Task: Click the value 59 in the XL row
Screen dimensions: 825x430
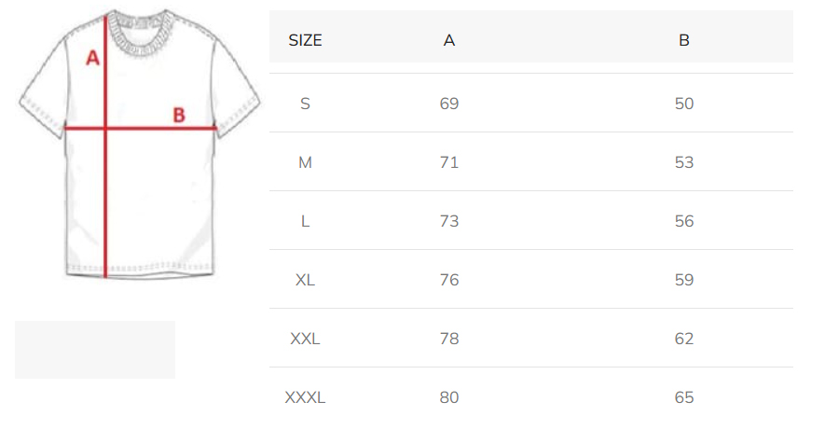Action: (x=684, y=280)
